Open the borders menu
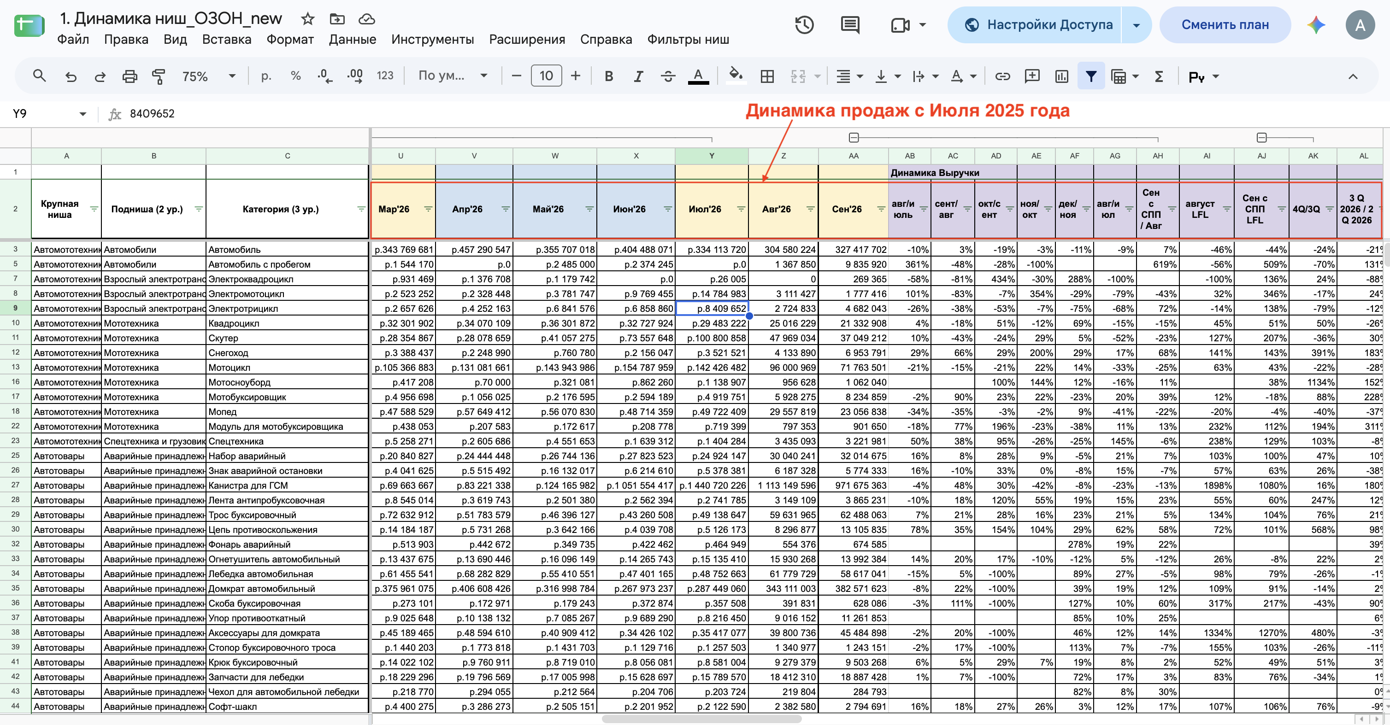Image resolution: width=1390 pixels, height=725 pixels. point(767,76)
